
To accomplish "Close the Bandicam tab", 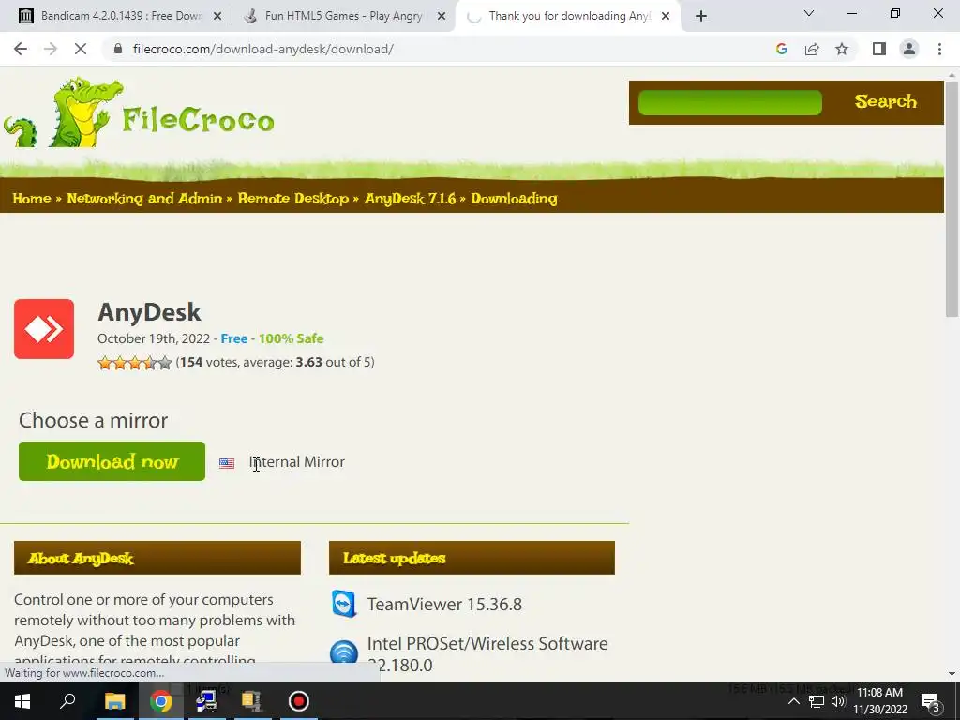I will tap(217, 16).
